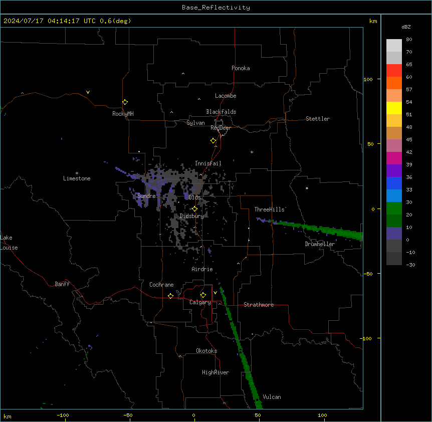Click the yellow diamond marker south of RedDeer
Viewport: 432px width, 422px height.
213,141
